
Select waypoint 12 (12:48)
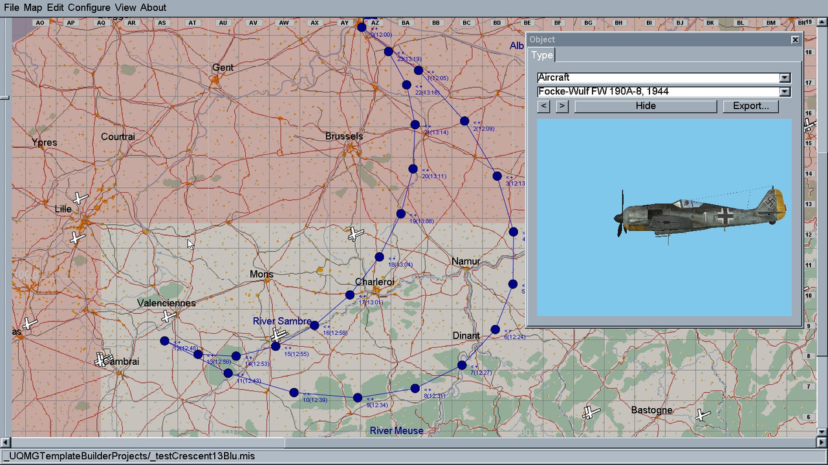pos(164,341)
